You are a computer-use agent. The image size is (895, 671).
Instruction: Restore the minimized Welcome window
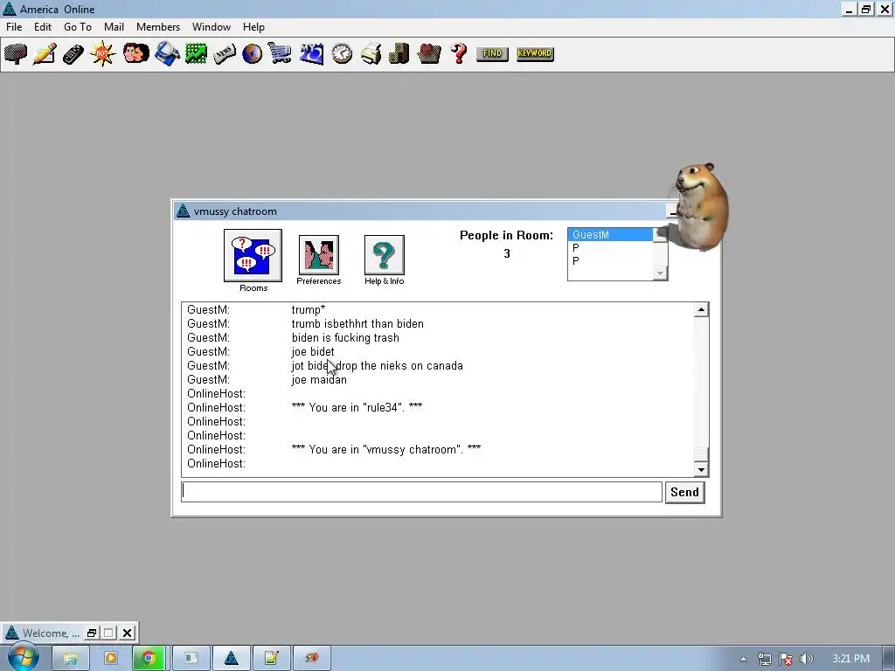tap(91, 633)
